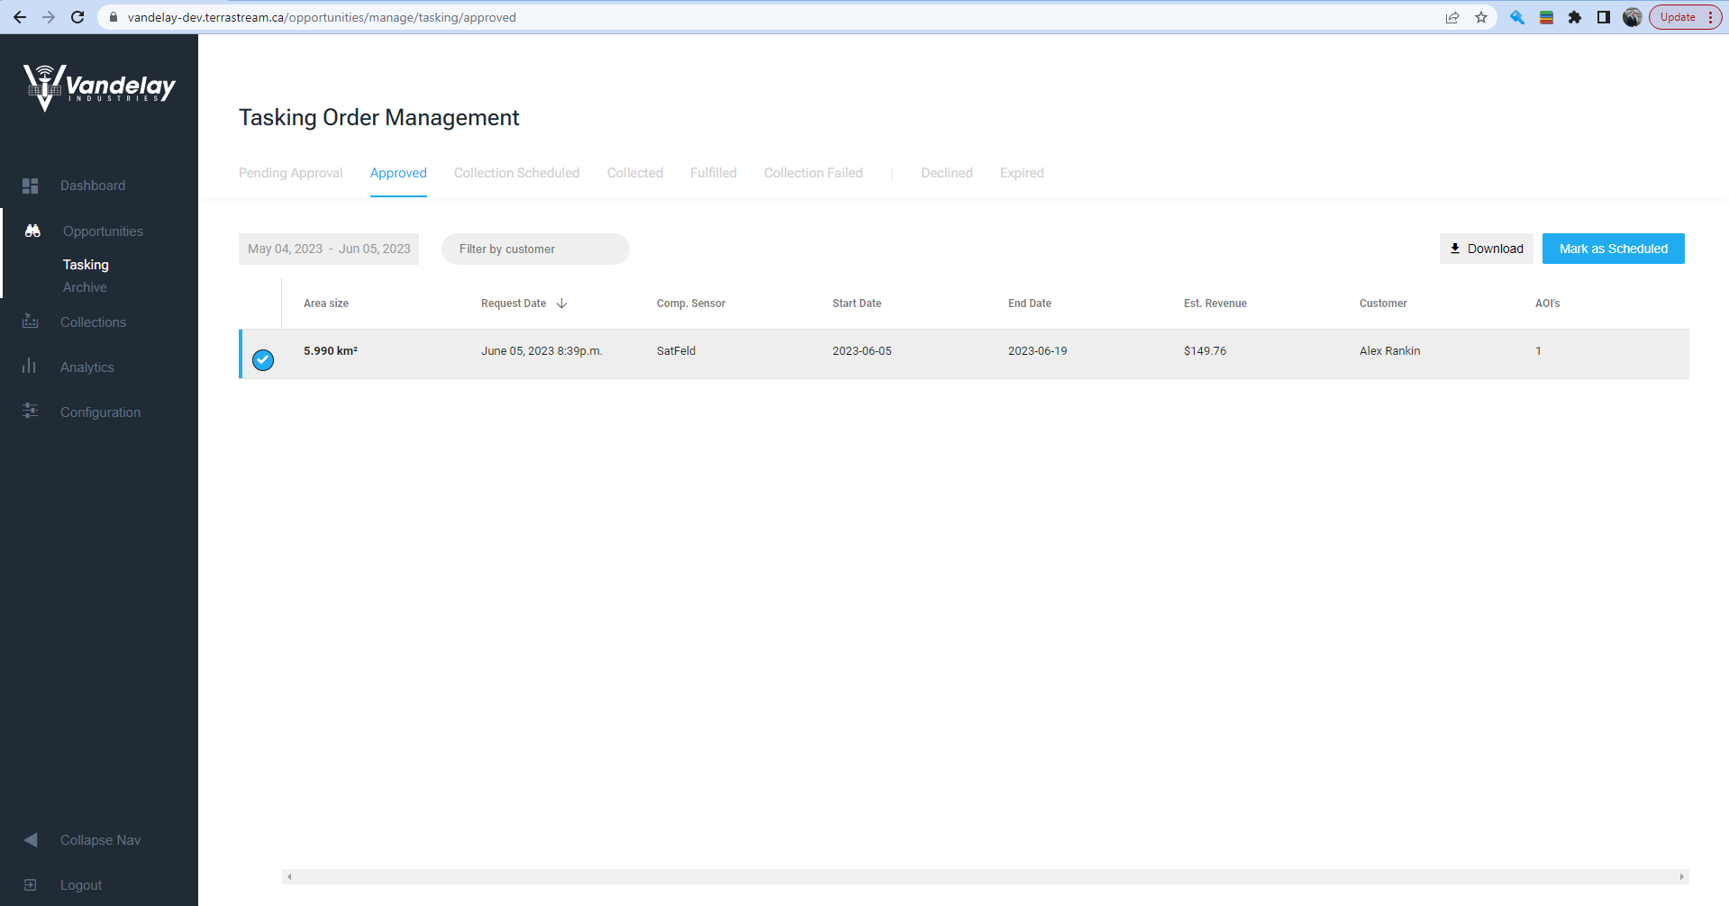Image resolution: width=1729 pixels, height=906 pixels.
Task: Open the May 04 – Jun 05 date range picker
Action: coord(329,249)
